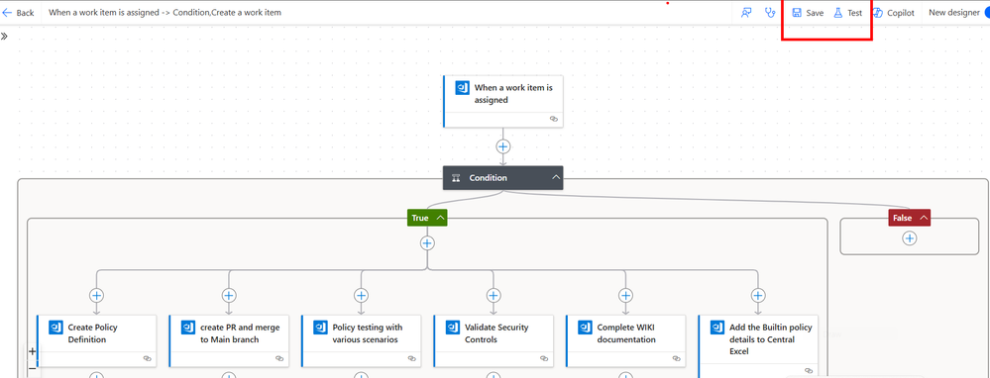Click the Save icon in toolbar
This screenshot has height=378, width=990.
pos(797,13)
